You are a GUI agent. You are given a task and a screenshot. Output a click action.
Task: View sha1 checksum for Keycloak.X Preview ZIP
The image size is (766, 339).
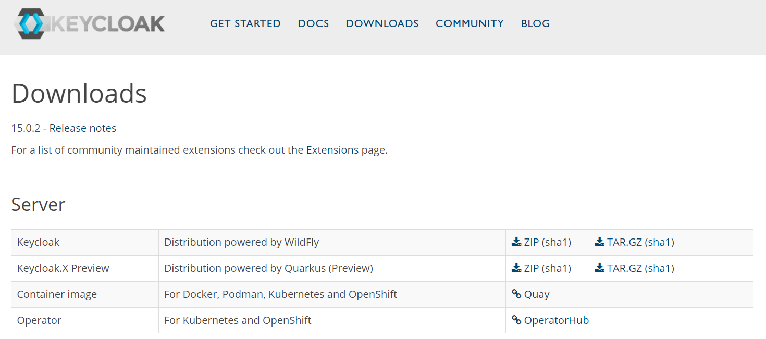pos(557,268)
